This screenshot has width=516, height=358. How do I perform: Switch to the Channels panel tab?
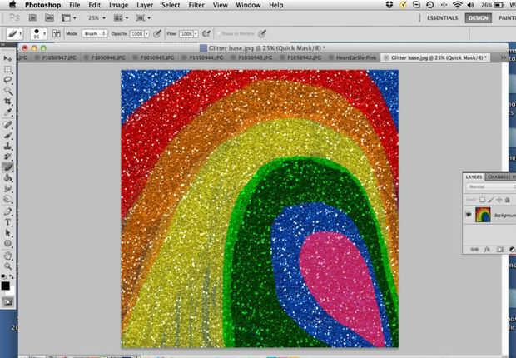point(499,177)
